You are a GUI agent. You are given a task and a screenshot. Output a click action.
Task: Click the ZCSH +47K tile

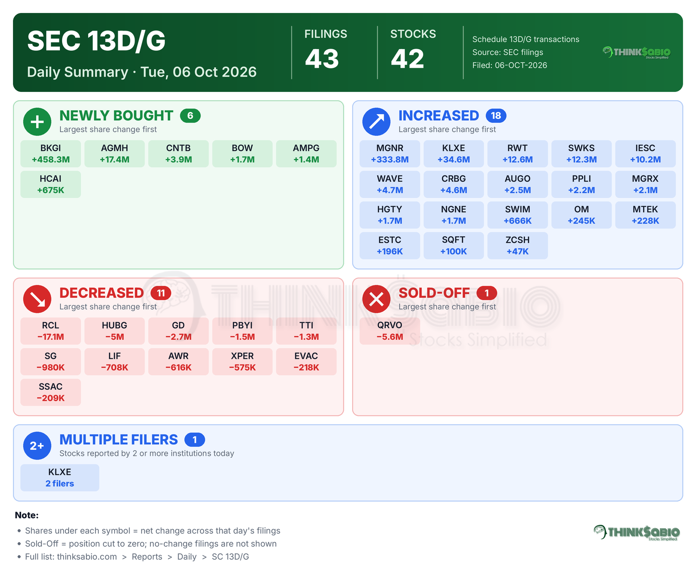pos(518,246)
